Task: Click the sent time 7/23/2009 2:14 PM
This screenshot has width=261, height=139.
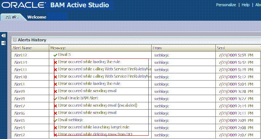Action: tap(235, 106)
